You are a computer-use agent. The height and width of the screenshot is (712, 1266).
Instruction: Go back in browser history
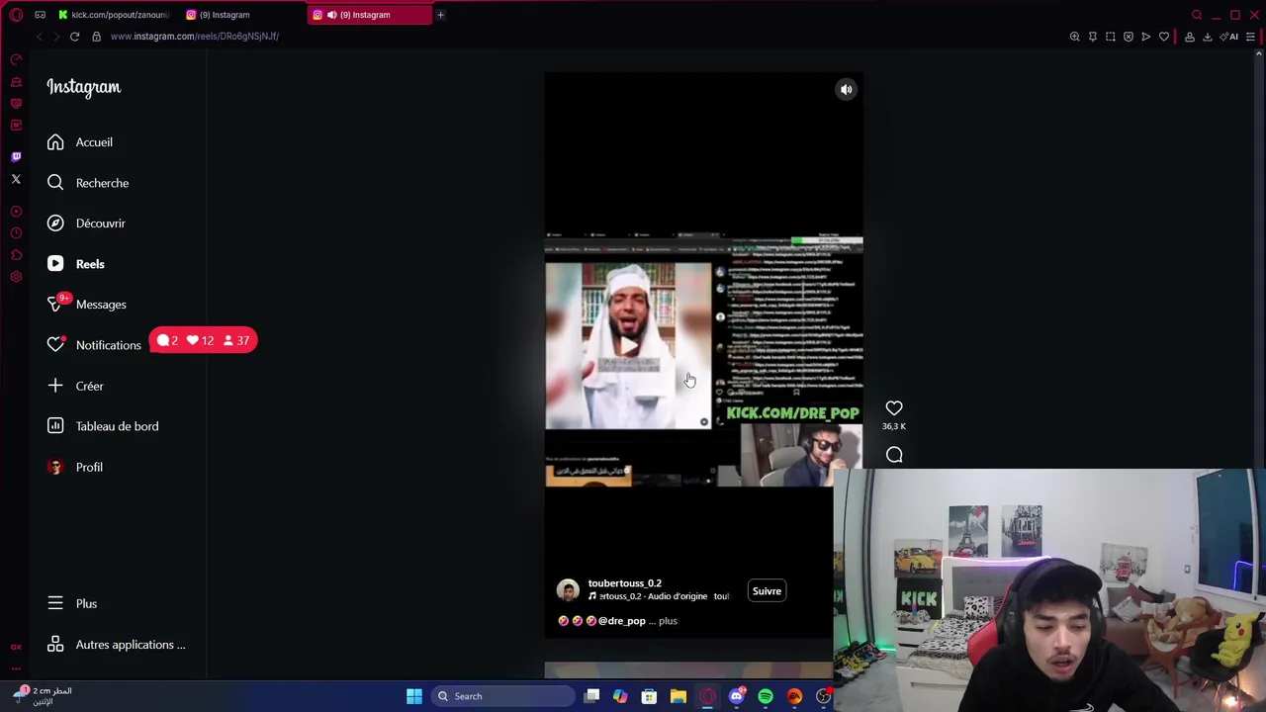point(39,37)
